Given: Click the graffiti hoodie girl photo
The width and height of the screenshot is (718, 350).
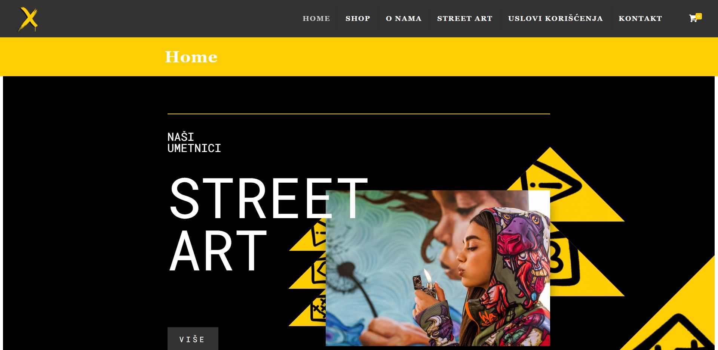Looking at the screenshot, I should tap(438, 268).
